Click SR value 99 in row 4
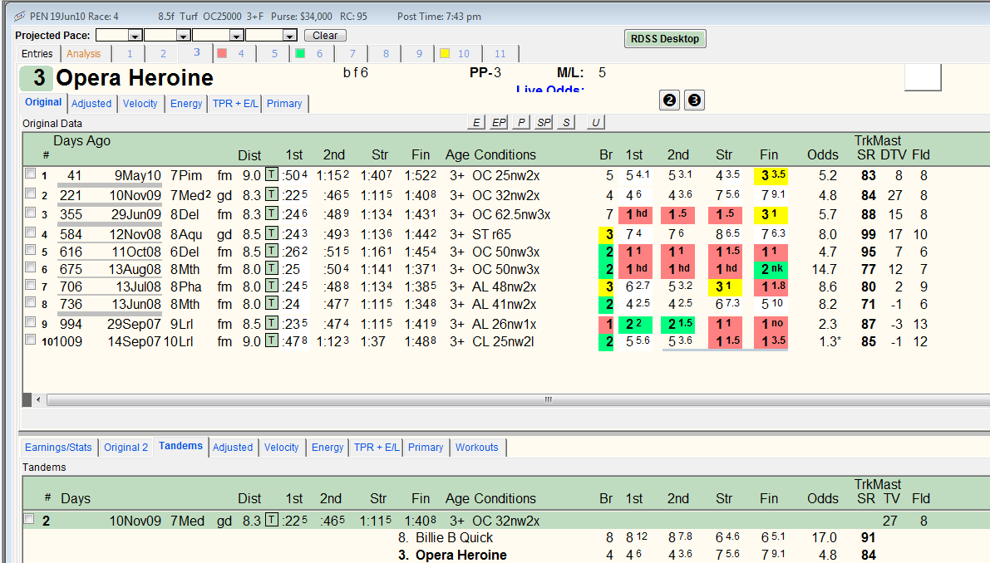 [868, 234]
